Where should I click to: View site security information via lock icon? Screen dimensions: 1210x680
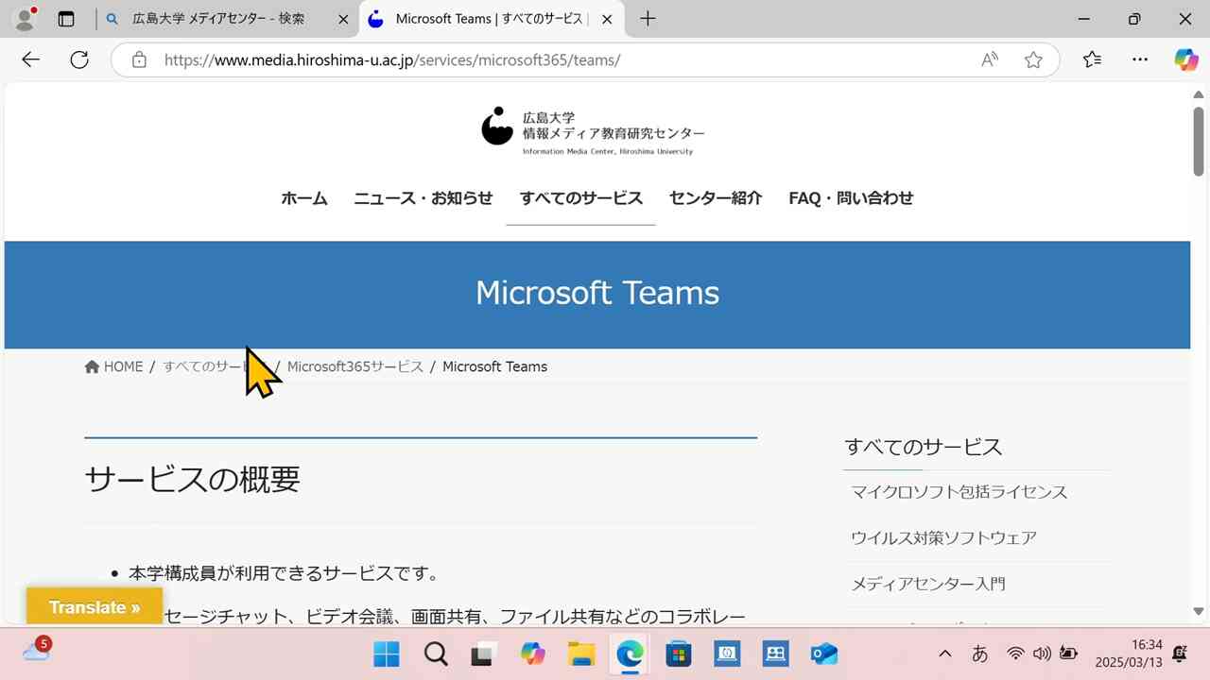(139, 59)
